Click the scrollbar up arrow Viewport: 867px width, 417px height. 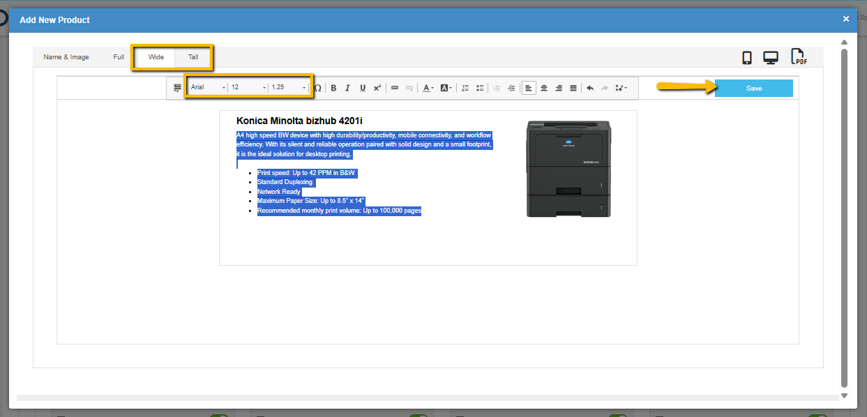pos(844,42)
